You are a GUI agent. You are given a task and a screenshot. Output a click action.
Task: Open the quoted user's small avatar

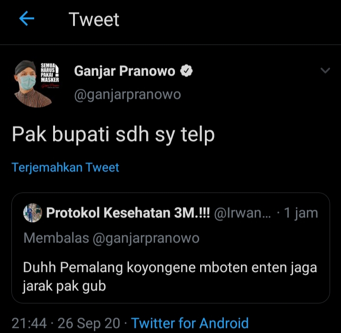coord(33,213)
